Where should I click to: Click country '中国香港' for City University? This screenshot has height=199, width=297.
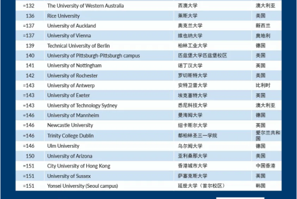(265, 166)
